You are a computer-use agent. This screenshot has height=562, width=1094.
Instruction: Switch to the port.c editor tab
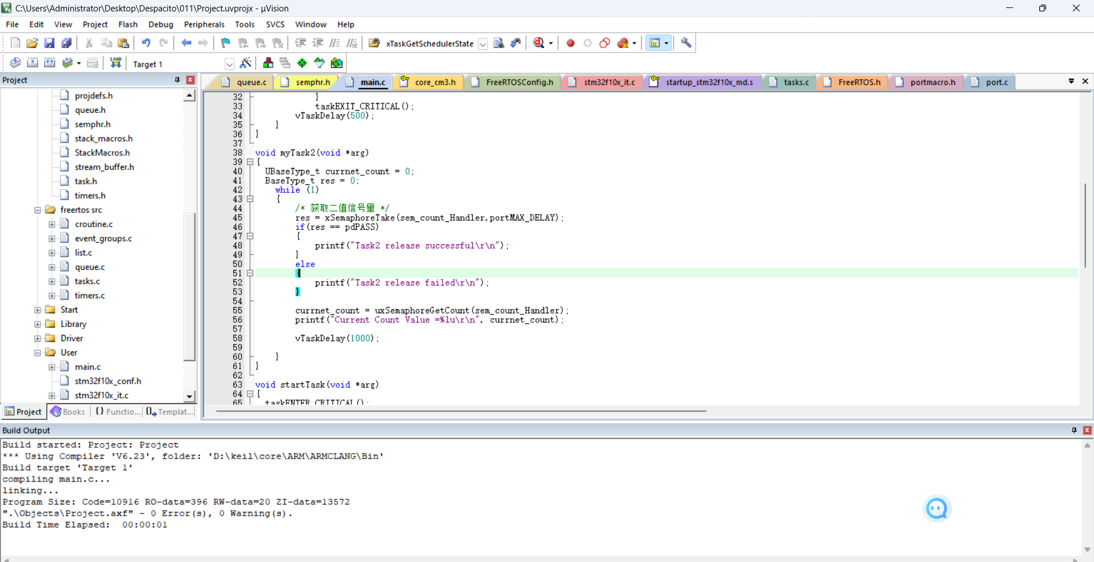click(990, 82)
